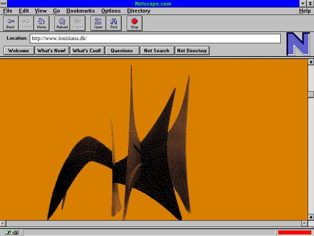
Task: Reload the current page
Action: [62, 24]
